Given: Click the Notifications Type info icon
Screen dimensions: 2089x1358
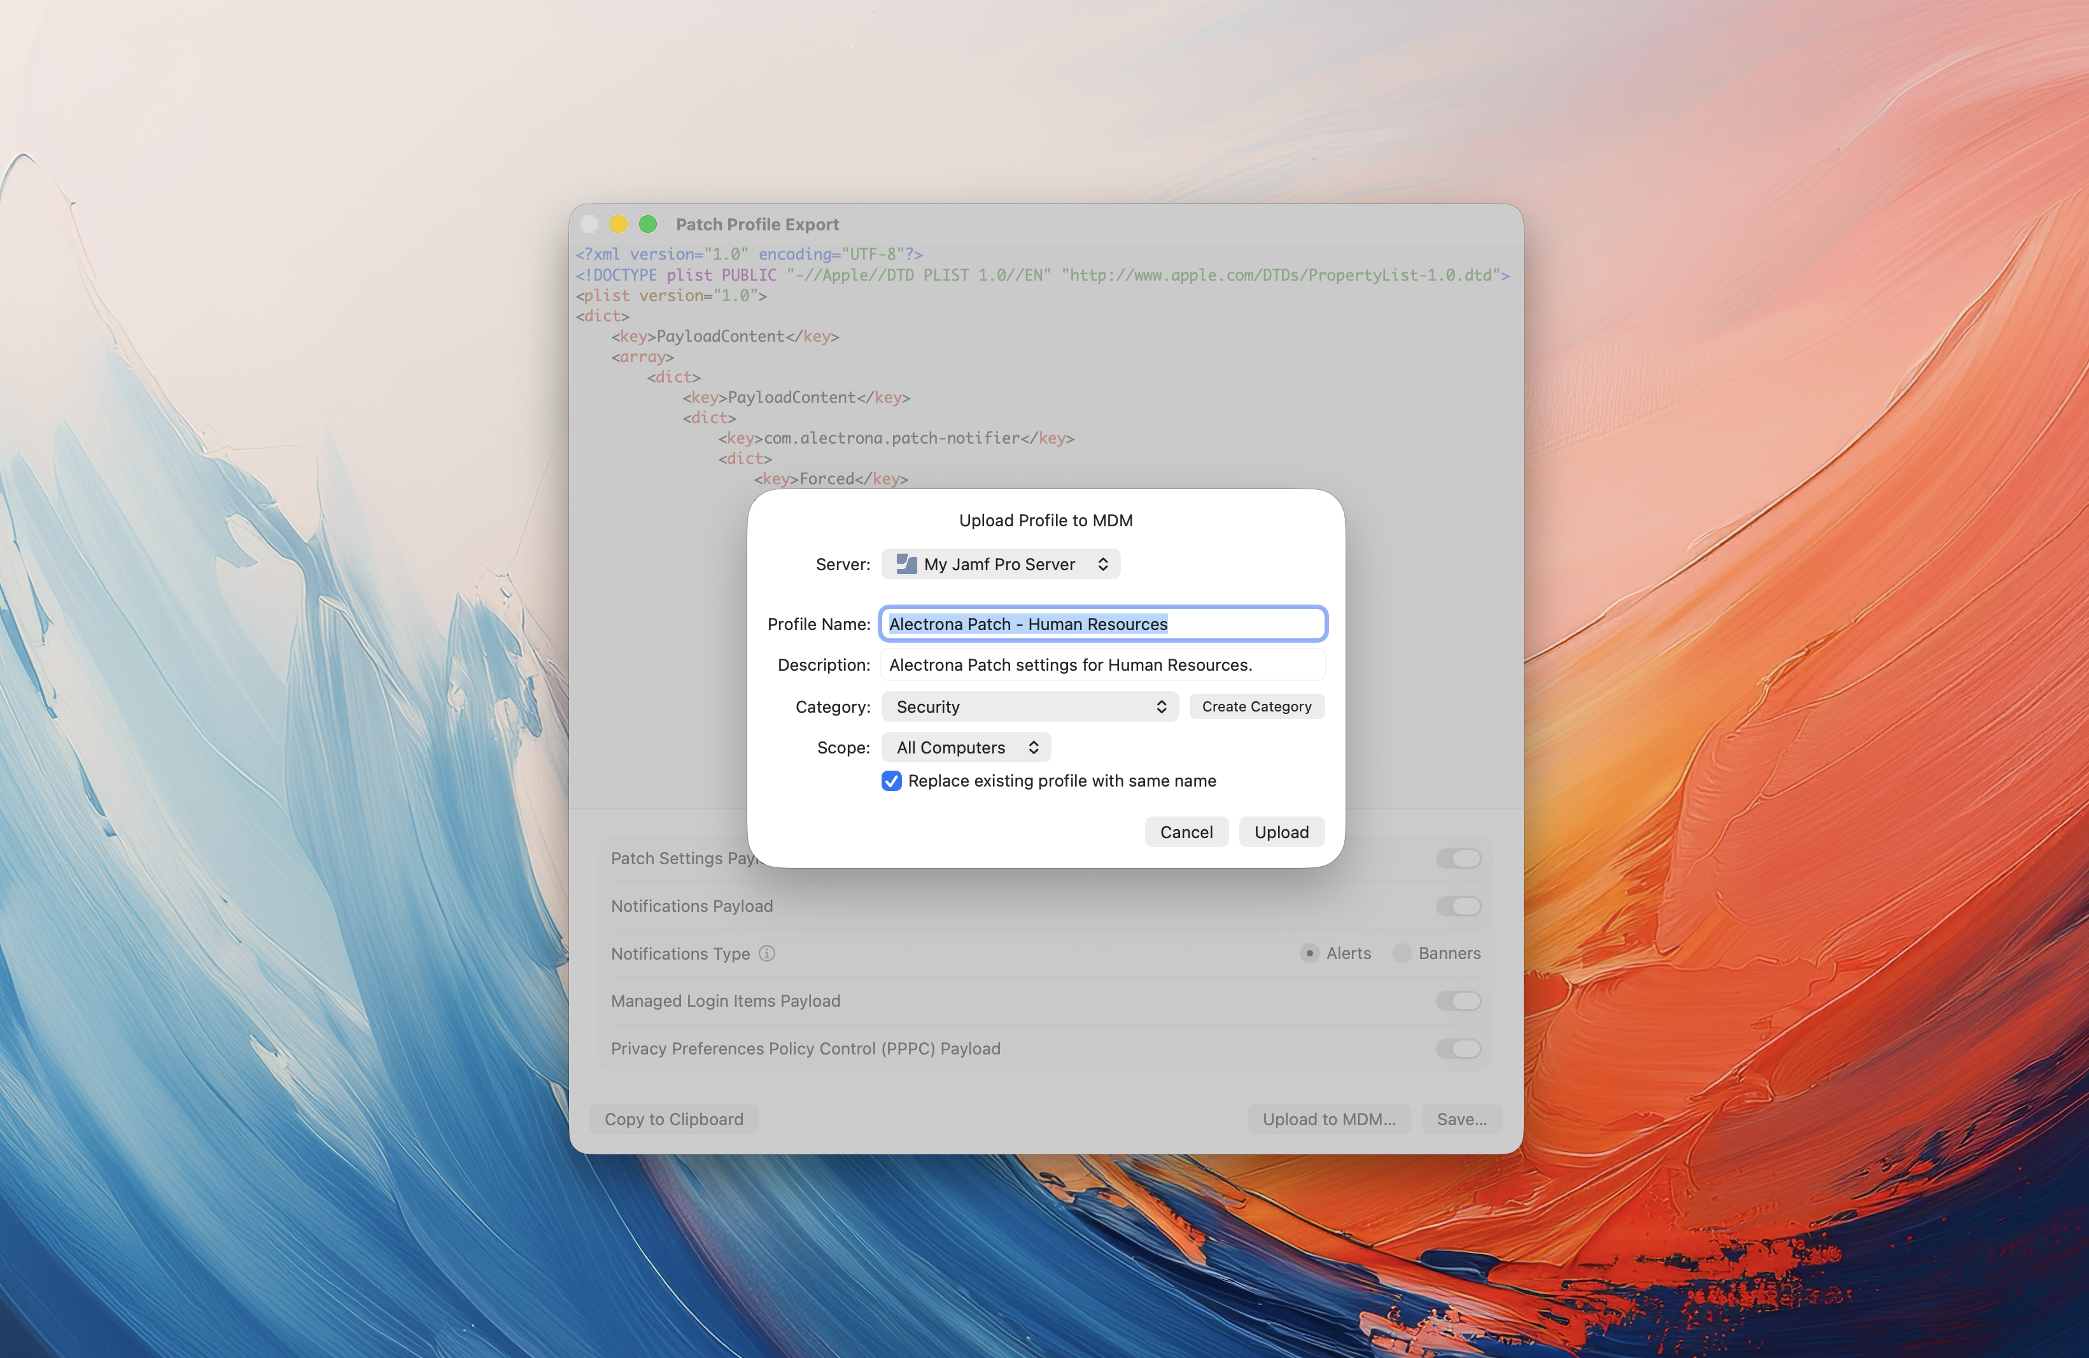Looking at the screenshot, I should tap(766, 953).
